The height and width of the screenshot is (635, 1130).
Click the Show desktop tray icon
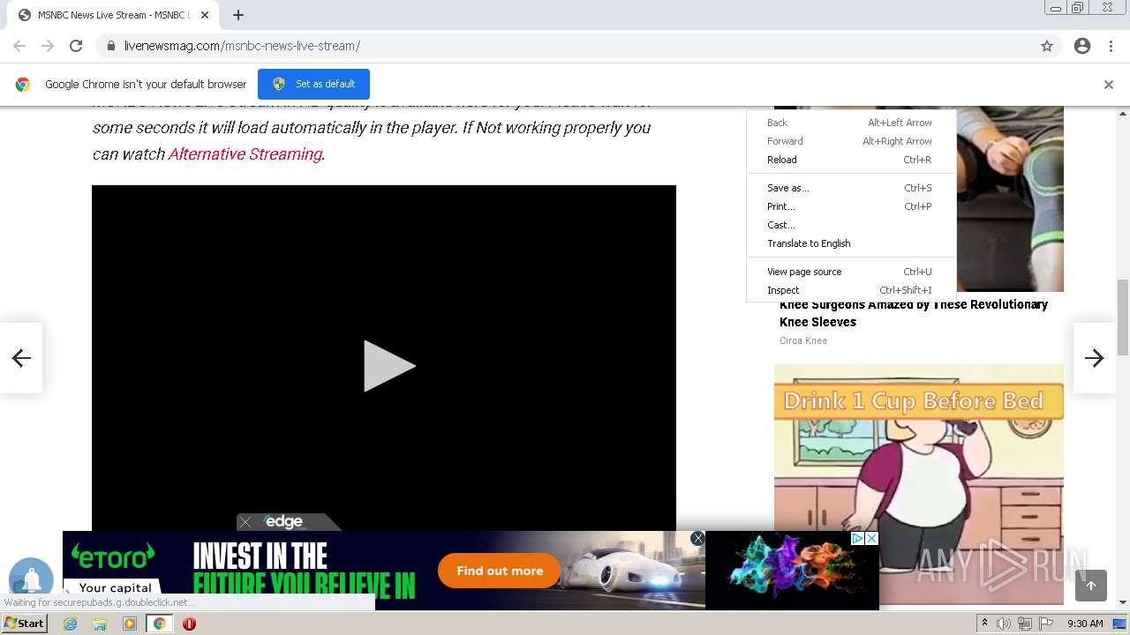click(1119, 624)
